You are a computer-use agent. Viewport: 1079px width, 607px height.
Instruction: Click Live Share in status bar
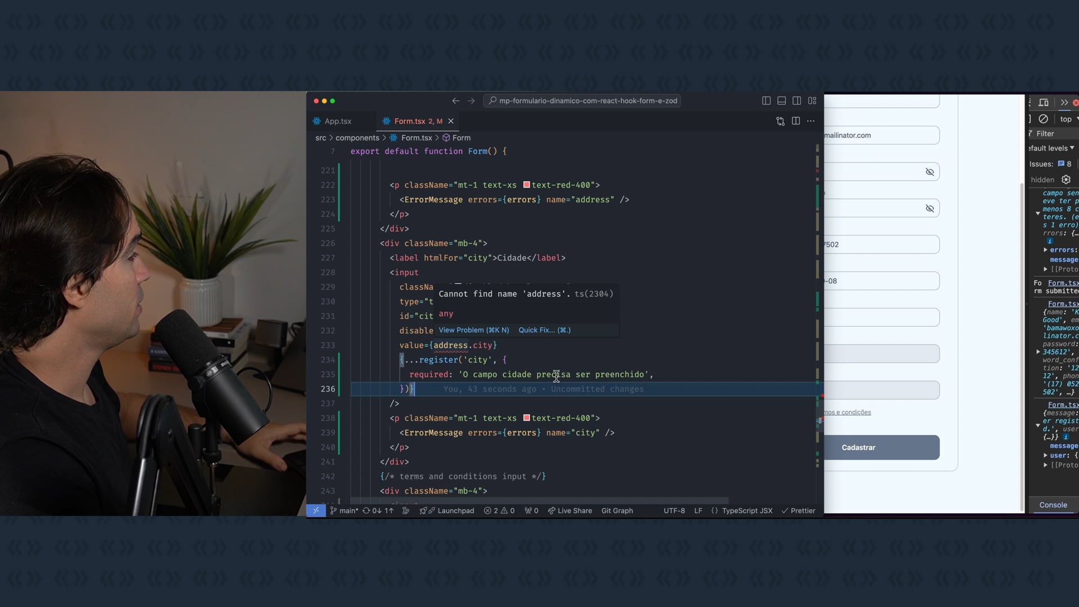click(570, 510)
